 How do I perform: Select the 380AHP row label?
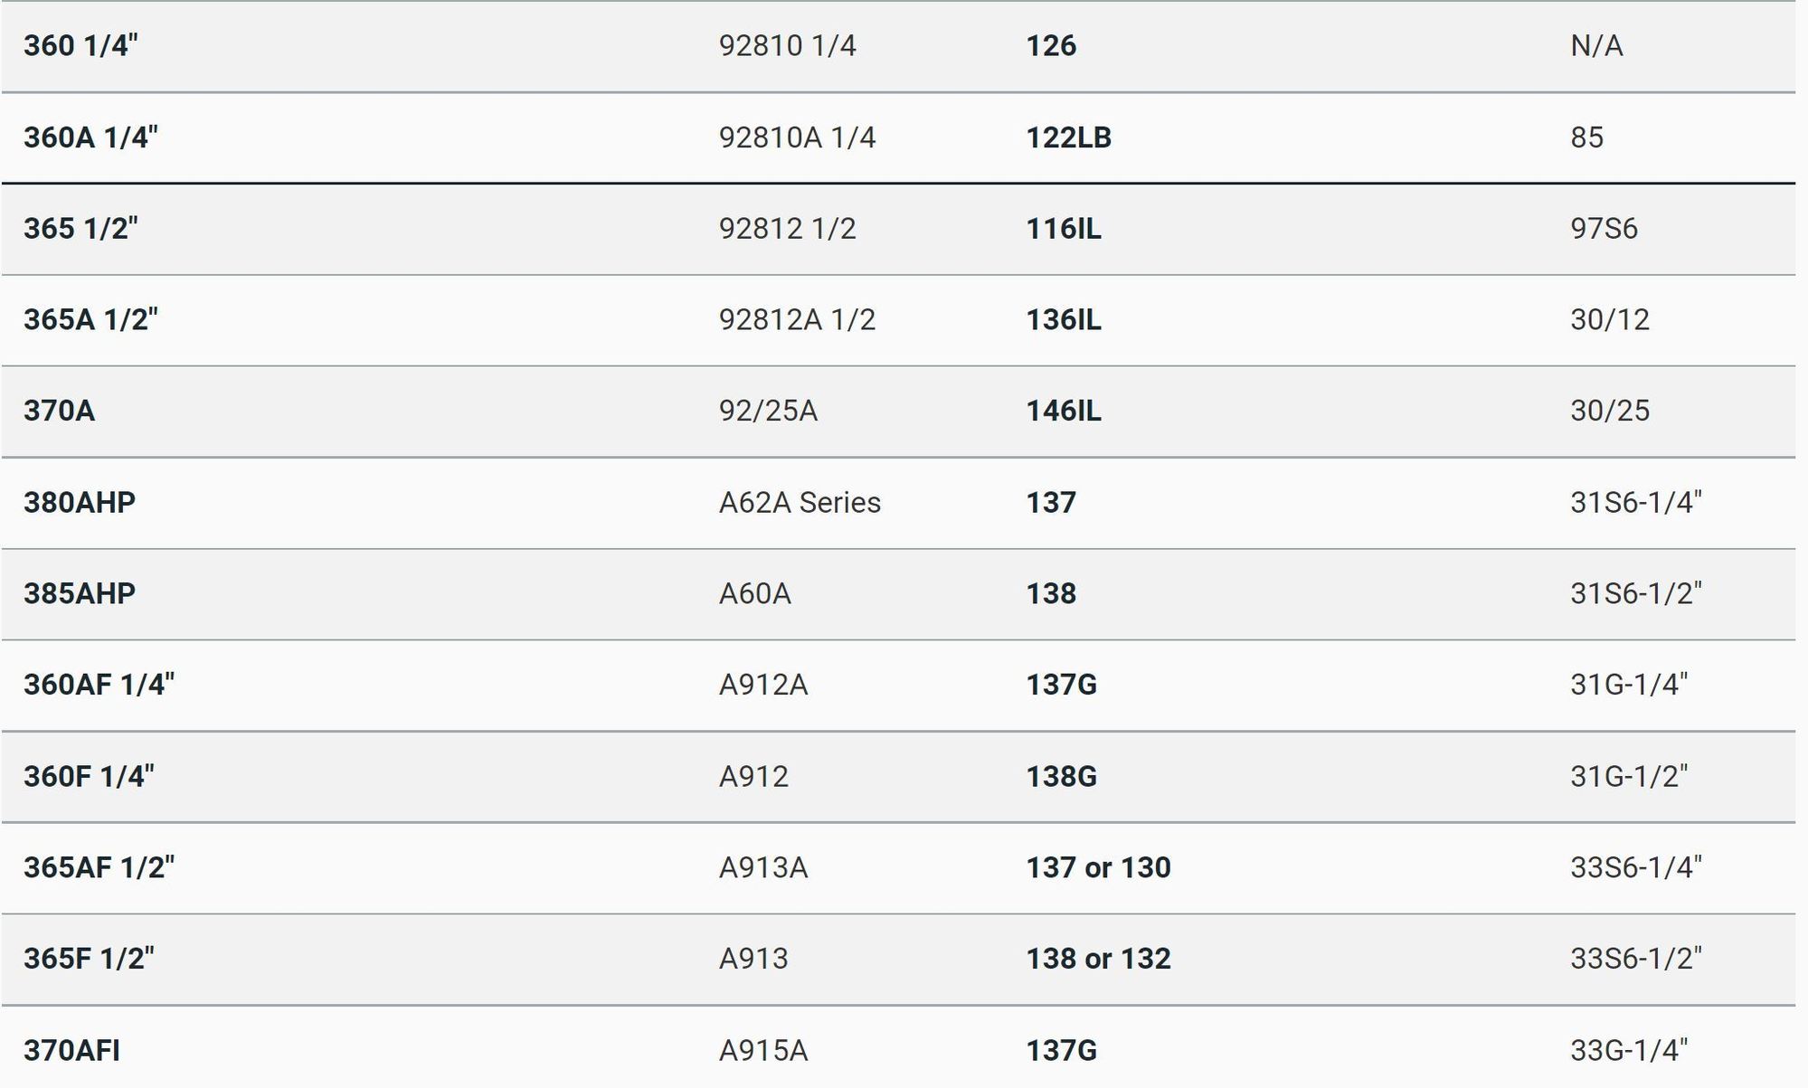point(80,503)
